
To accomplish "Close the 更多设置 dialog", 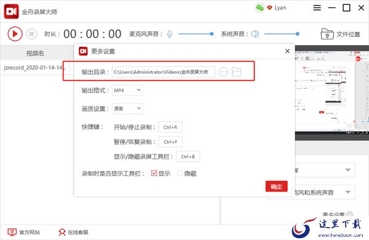I will tap(287, 51).
